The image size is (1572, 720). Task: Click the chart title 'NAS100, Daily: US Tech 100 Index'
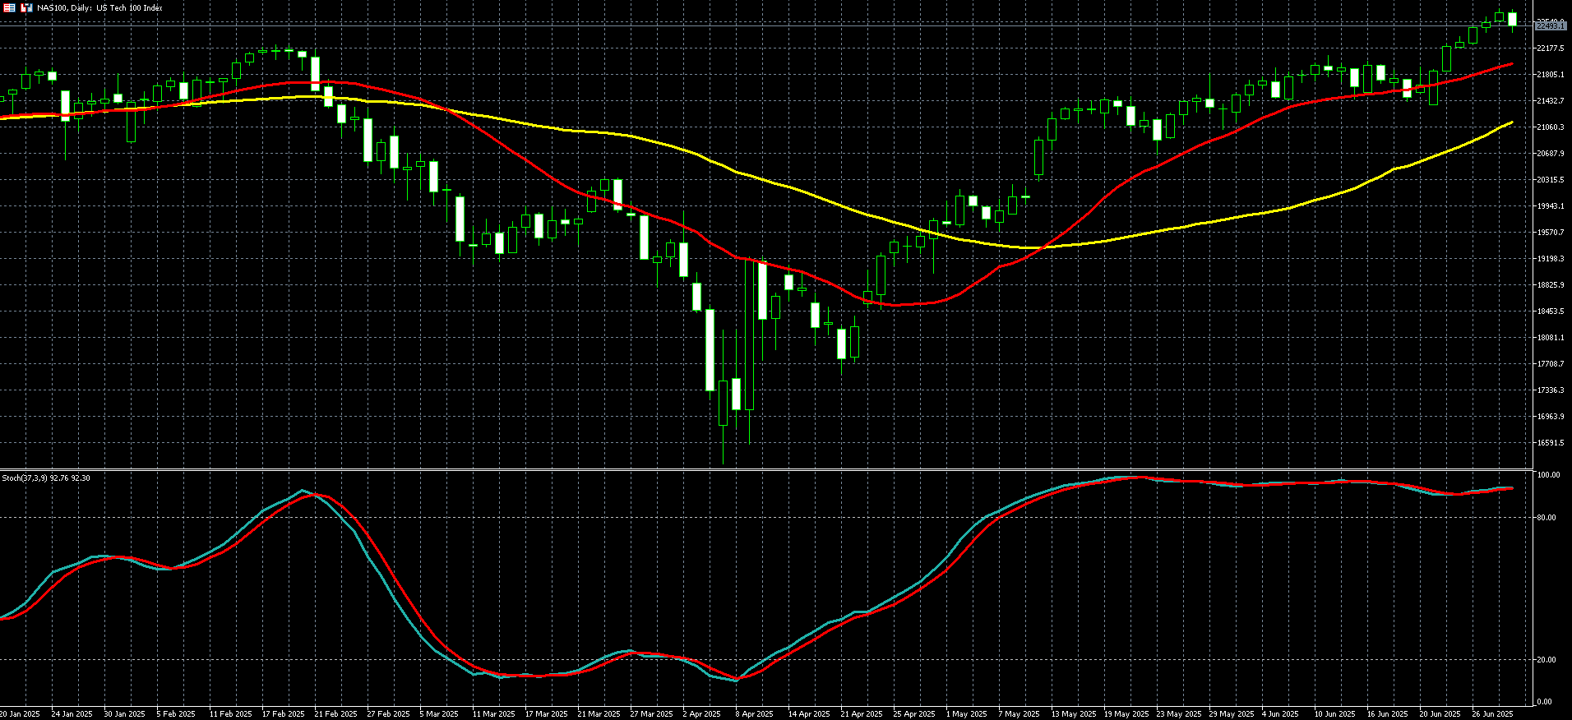(99, 8)
